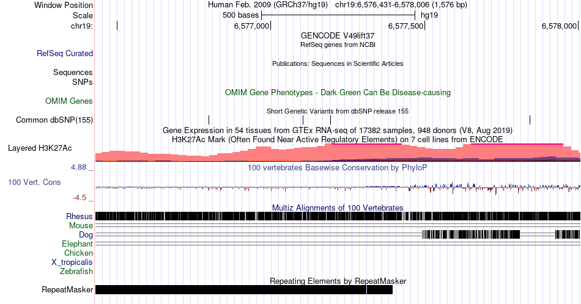Select the Elephant alignment row label
Viewport: 581px width, 304px height.
[x=78, y=244]
